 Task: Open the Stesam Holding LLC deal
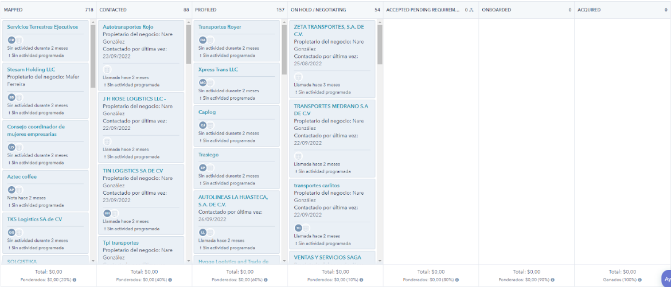click(x=31, y=69)
